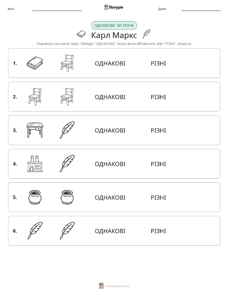Choose РІЗНІ for row 3

click(x=159, y=130)
